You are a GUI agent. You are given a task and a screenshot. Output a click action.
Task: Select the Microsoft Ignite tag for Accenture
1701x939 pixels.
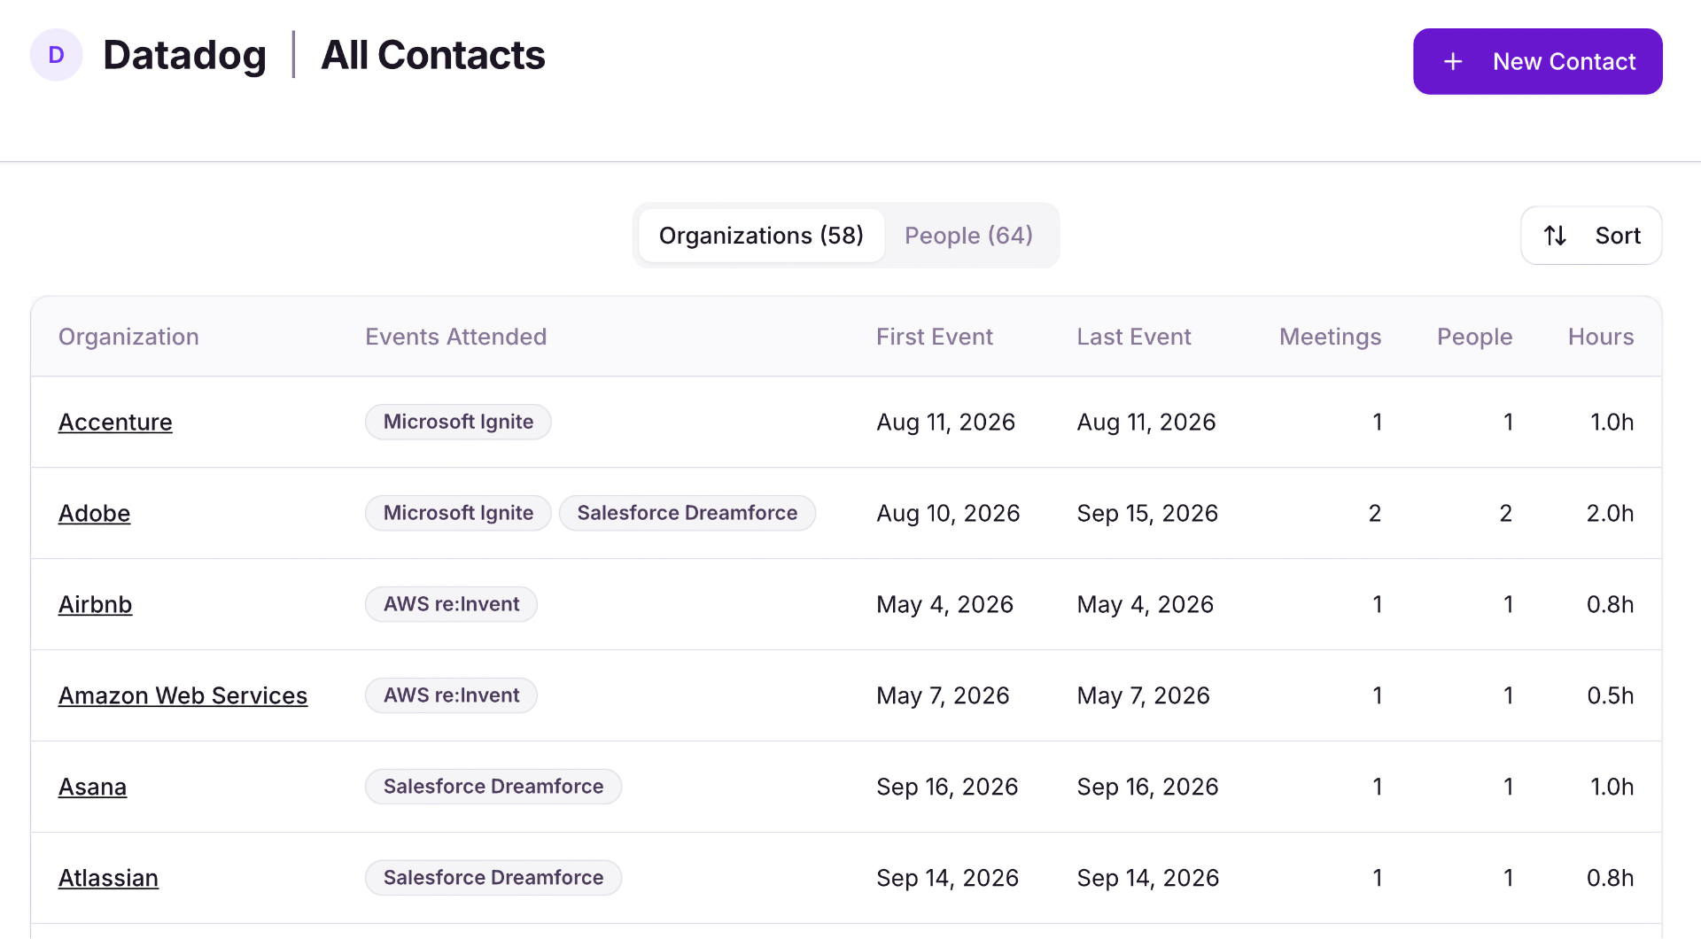(458, 422)
